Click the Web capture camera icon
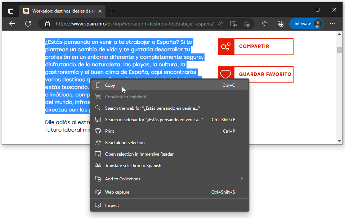The image size is (345, 218). pyautogui.click(x=98, y=192)
